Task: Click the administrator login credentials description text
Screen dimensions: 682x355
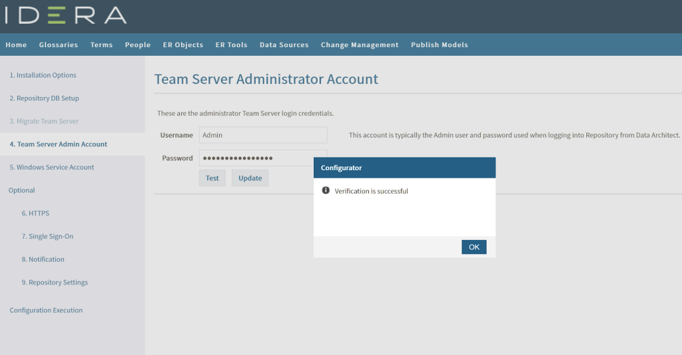Action: [x=245, y=113]
